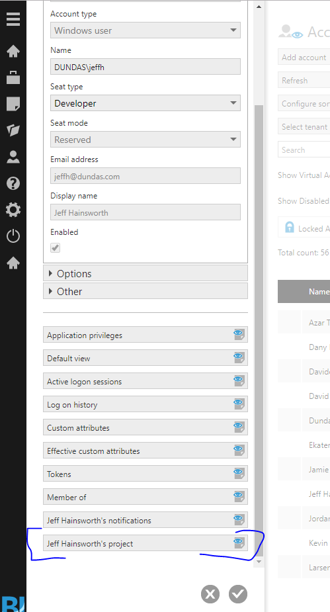Open the briefcase Projects icon

pos(13,77)
